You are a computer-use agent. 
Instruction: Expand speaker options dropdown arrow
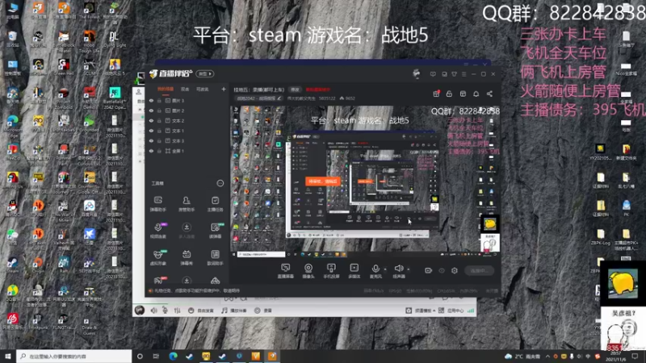point(409,269)
